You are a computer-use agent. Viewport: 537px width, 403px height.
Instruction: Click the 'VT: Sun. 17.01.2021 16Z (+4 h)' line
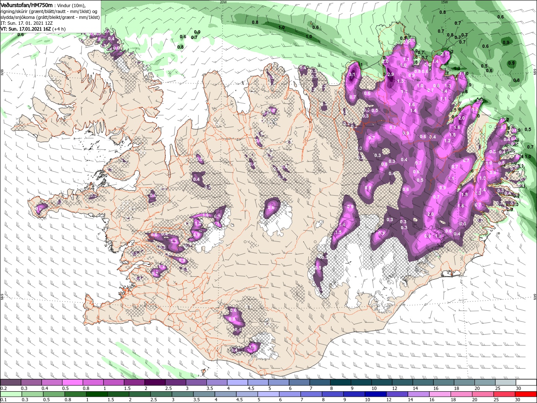33,29
